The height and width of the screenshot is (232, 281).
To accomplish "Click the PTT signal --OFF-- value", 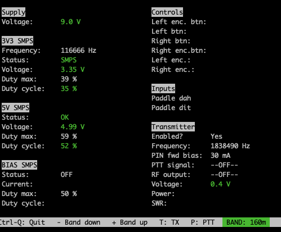I will point(224,165).
